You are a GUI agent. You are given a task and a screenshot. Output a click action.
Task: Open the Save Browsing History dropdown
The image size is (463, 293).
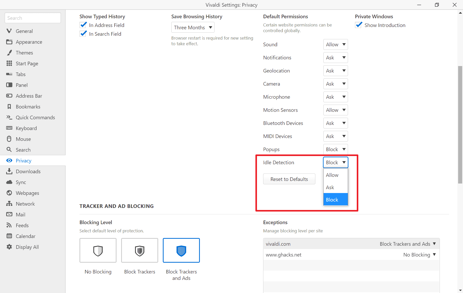(x=193, y=28)
